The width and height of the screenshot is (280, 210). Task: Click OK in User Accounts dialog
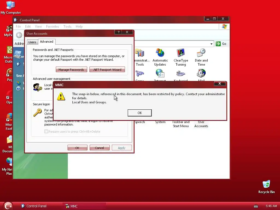[77, 148]
